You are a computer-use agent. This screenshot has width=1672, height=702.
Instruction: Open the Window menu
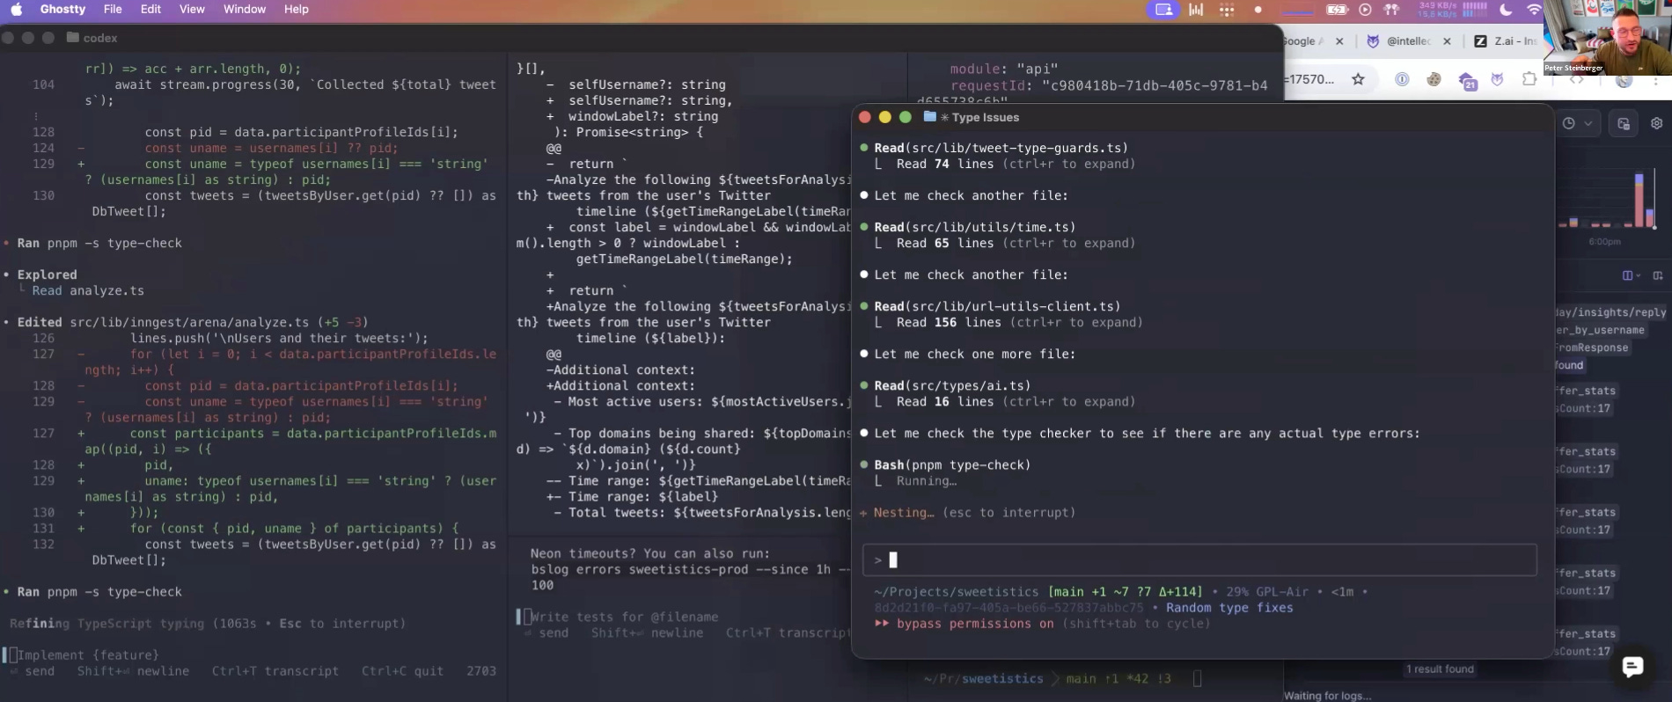245,10
